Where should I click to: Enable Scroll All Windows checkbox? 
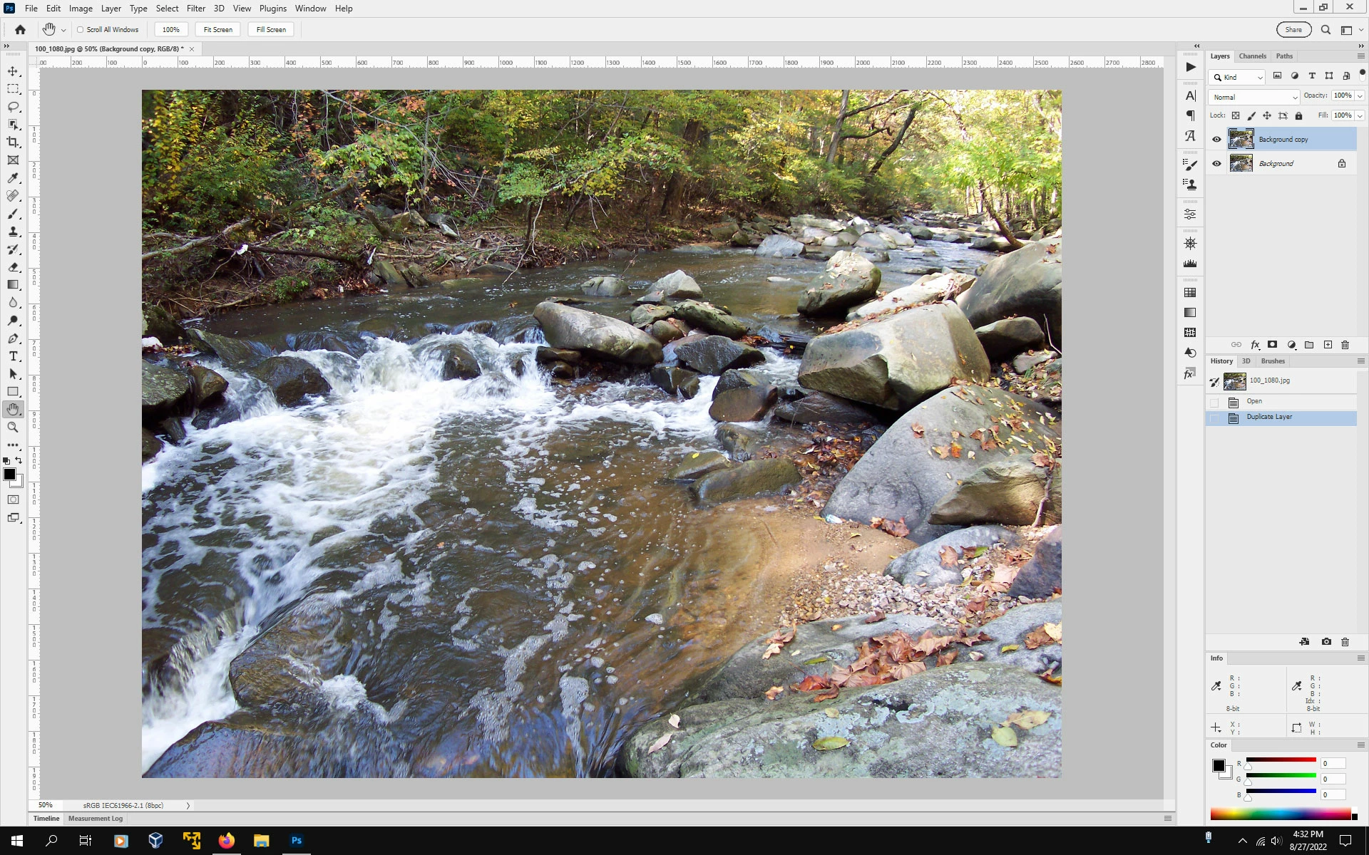(81, 30)
